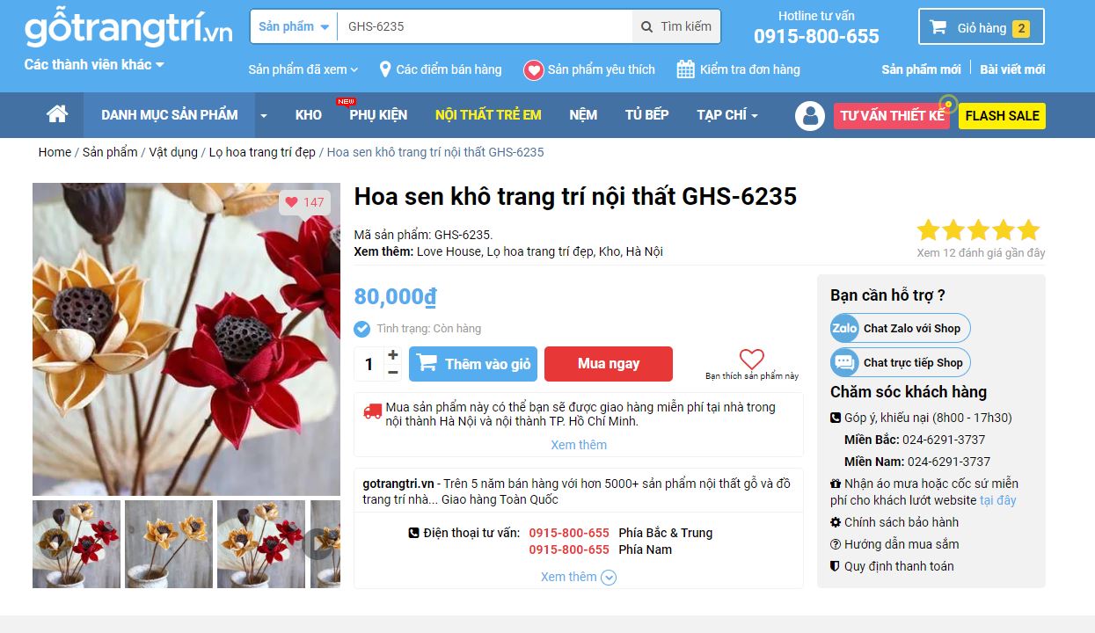Click Thêm vào giỏ button
Screen dimensions: 1095x633
pyautogui.click(x=472, y=364)
